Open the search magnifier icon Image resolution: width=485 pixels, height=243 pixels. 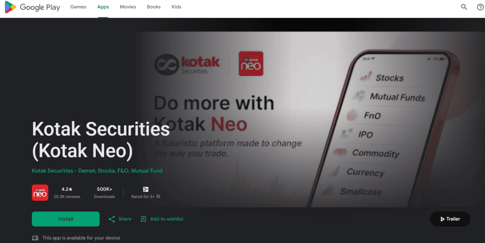(x=464, y=7)
